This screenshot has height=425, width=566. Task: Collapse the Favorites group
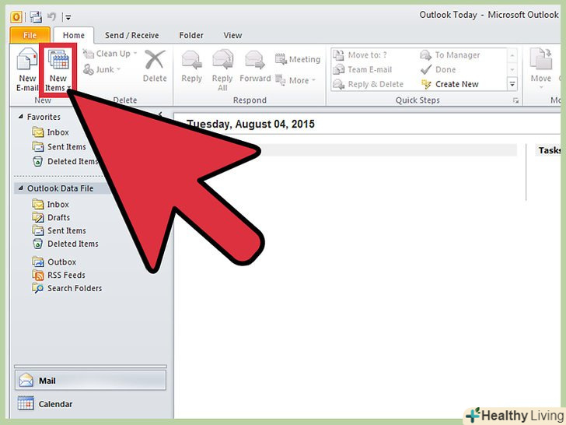[x=20, y=117]
